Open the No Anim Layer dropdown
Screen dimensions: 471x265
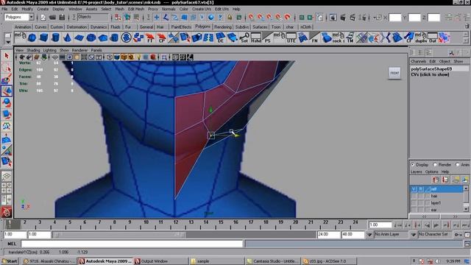369,234
